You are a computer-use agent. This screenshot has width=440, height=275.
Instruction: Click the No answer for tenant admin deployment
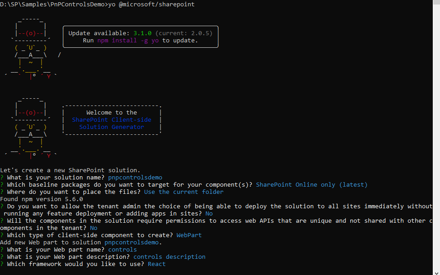[208, 213]
